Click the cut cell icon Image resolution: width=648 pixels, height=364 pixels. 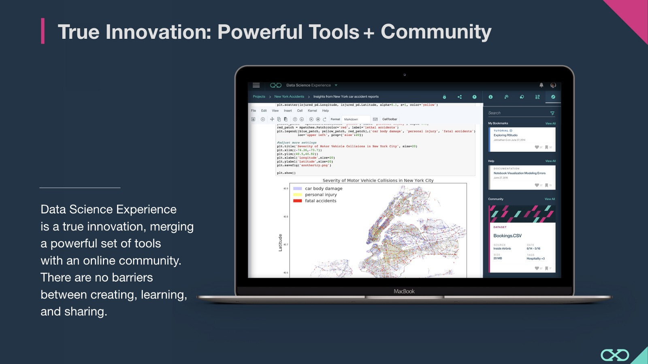[x=272, y=119]
